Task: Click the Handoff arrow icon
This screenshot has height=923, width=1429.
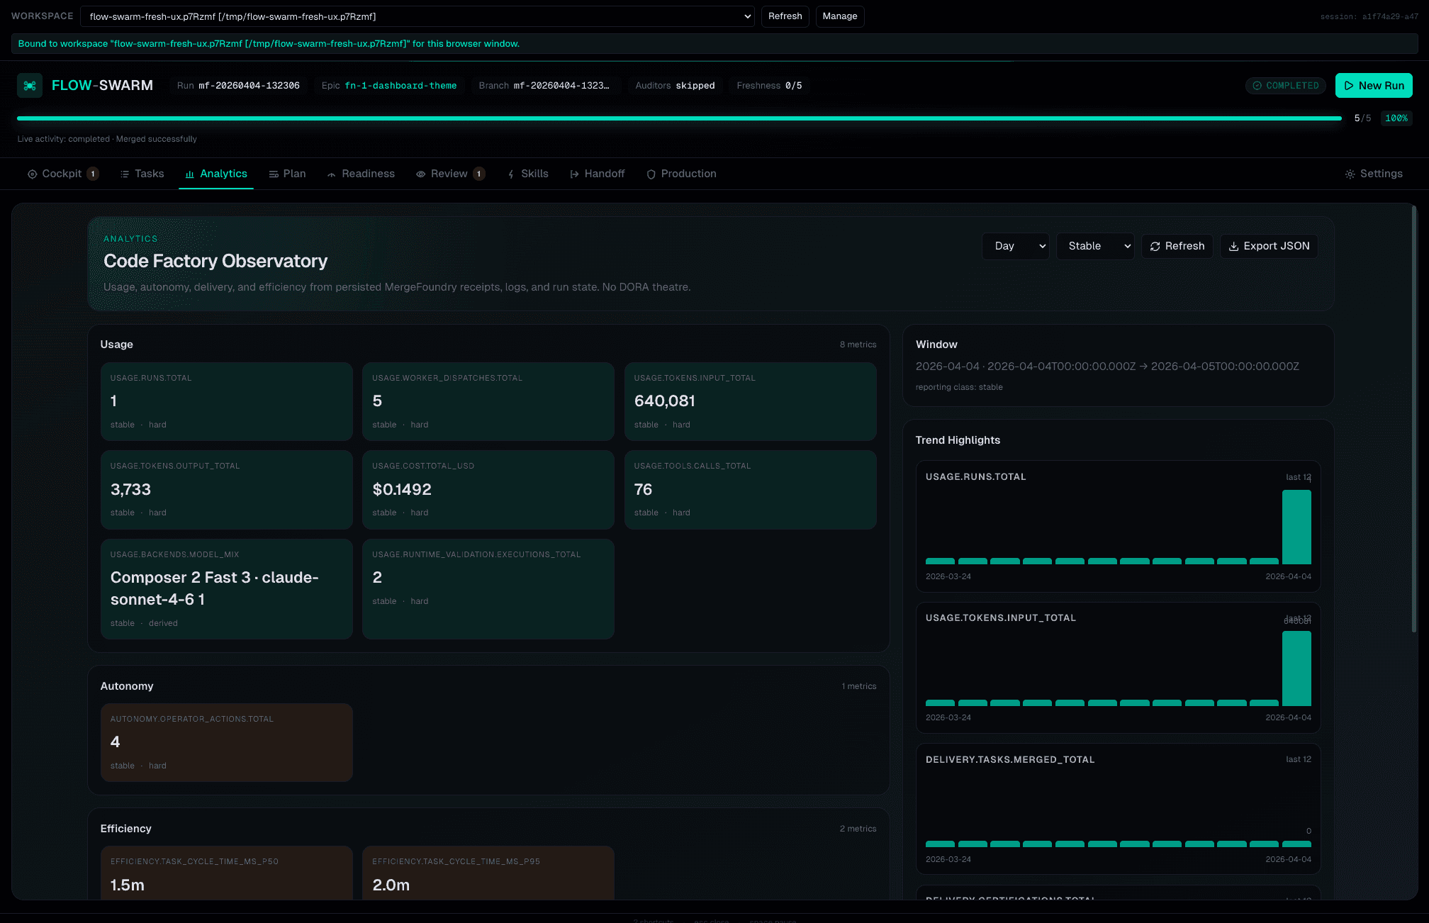Action: coord(575,174)
